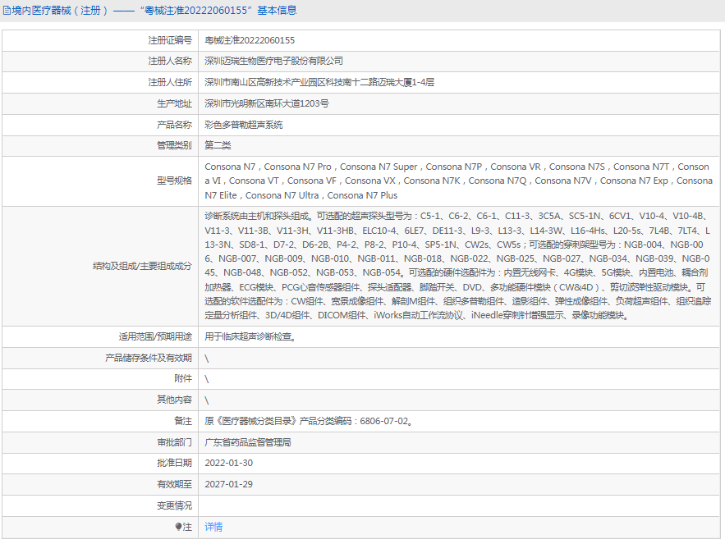Select company name 深圳迈瑞生物医疗电子股份有限公司

(273, 61)
